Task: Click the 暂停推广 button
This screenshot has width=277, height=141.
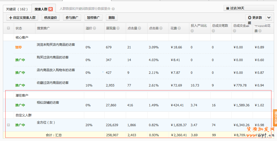Action: pos(93,18)
